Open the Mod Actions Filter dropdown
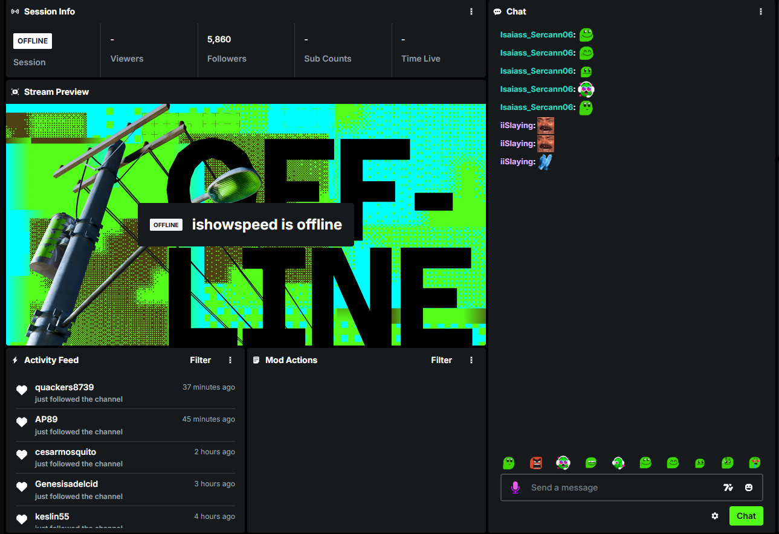The width and height of the screenshot is (779, 534). 442,360
